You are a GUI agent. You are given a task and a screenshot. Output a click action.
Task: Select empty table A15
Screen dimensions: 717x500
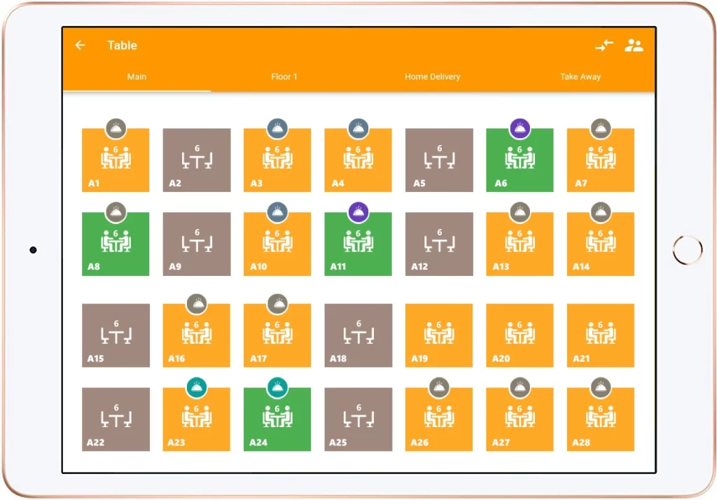[x=116, y=335]
